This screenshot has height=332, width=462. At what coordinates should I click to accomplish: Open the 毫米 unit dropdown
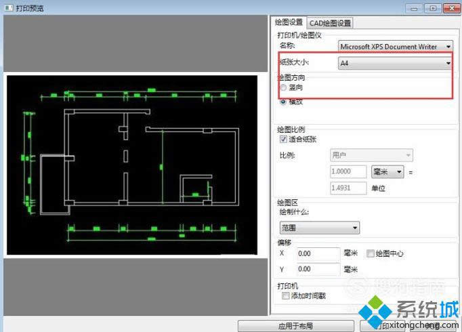tap(387, 171)
